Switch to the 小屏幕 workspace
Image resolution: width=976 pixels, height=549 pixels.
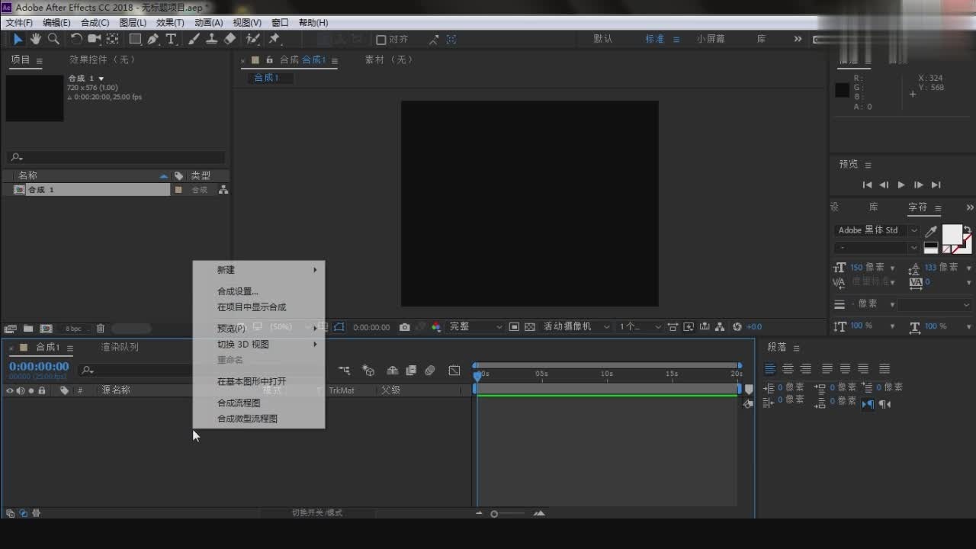point(711,39)
